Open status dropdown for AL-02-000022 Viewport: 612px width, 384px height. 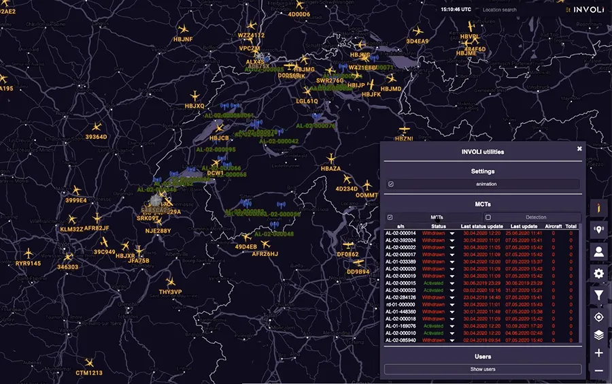tap(452, 248)
